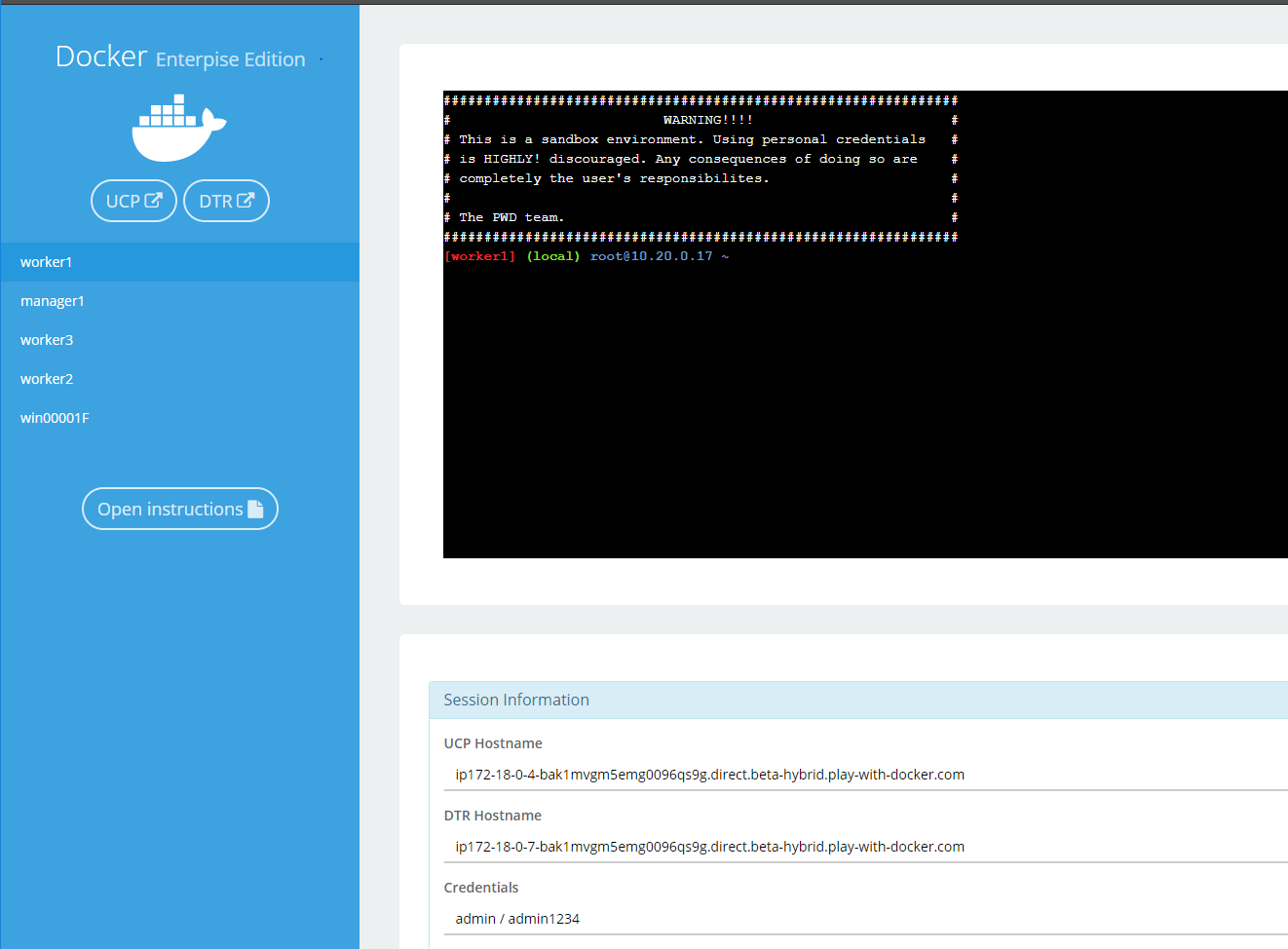1288x949 pixels.
Task: Select the worker1 instance
Action: point(179,262)
